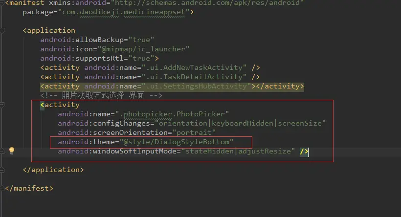Click the </application> closing tag

pyautogui.click(x=53, y=170)
